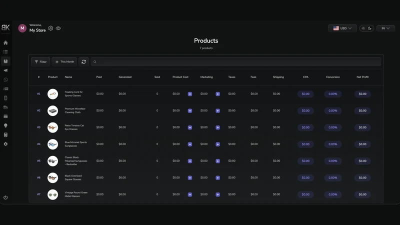Image resolution: width=400 pixels, height=225 pixels.
Task: Click CPA $0.00 badge for row #2
Action: pyautogui.click(x=305, y=110)
